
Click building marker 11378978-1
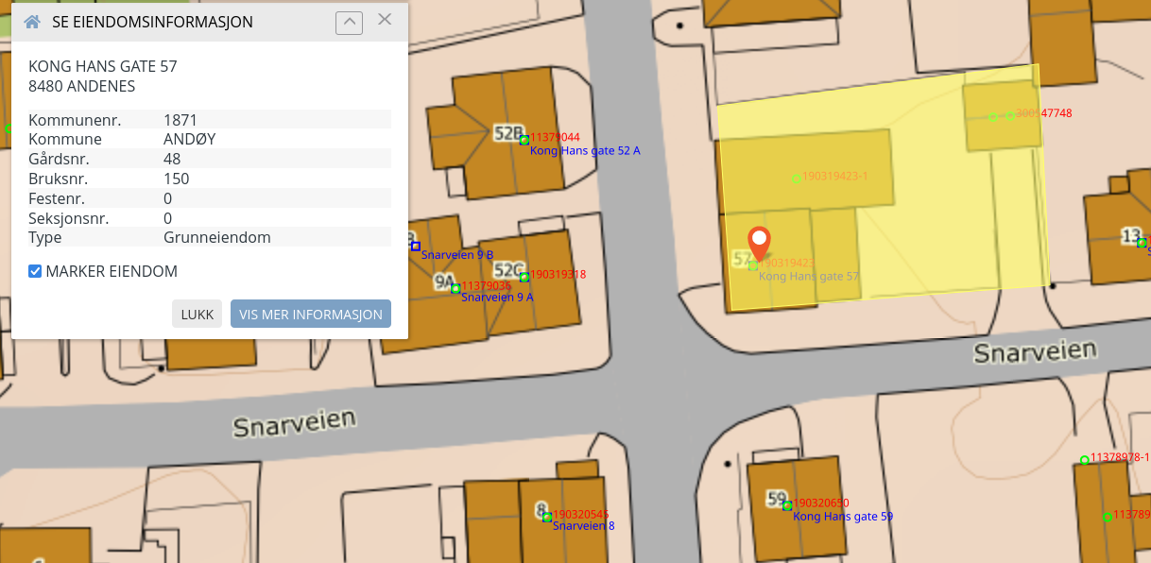(x=1085, y=460)
